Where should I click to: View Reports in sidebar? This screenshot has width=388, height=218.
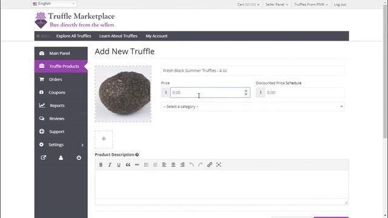[61, 105]
